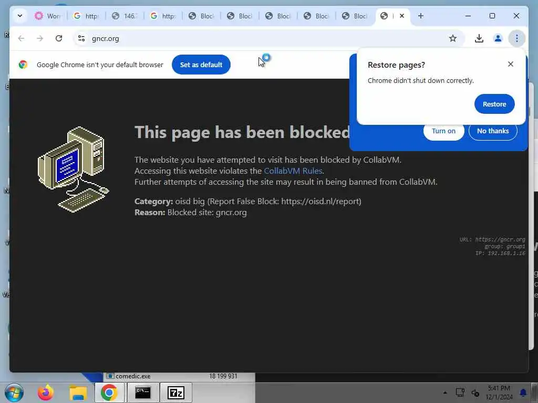The image size is (538, 403).
Task: Click the No thanks button
Action: pyautogui.click(x=493, y=131)
